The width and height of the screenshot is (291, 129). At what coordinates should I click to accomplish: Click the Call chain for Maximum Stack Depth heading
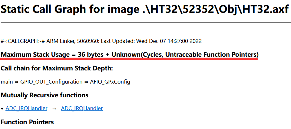(57, 68)
